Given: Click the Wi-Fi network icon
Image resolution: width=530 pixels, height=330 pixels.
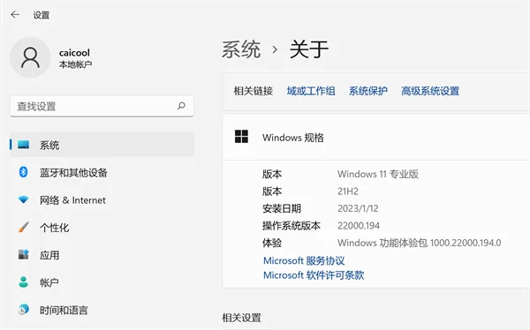Looking at the screenshot, I should click(x=23, y=199).
